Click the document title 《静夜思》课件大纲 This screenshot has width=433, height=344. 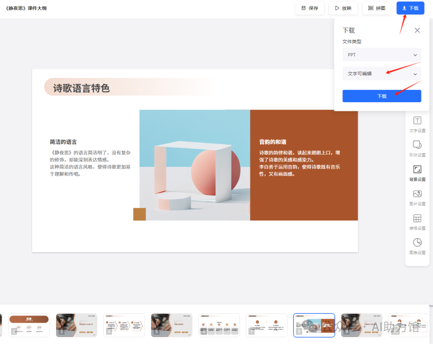click(26, 8)
